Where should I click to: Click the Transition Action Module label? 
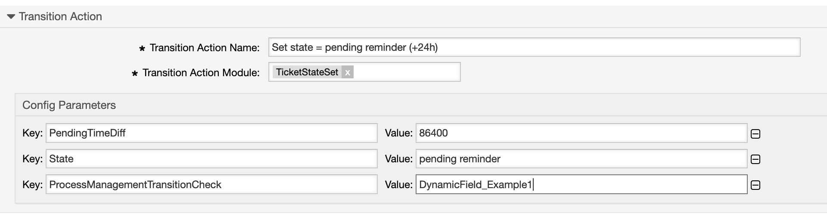click(201, 73)
